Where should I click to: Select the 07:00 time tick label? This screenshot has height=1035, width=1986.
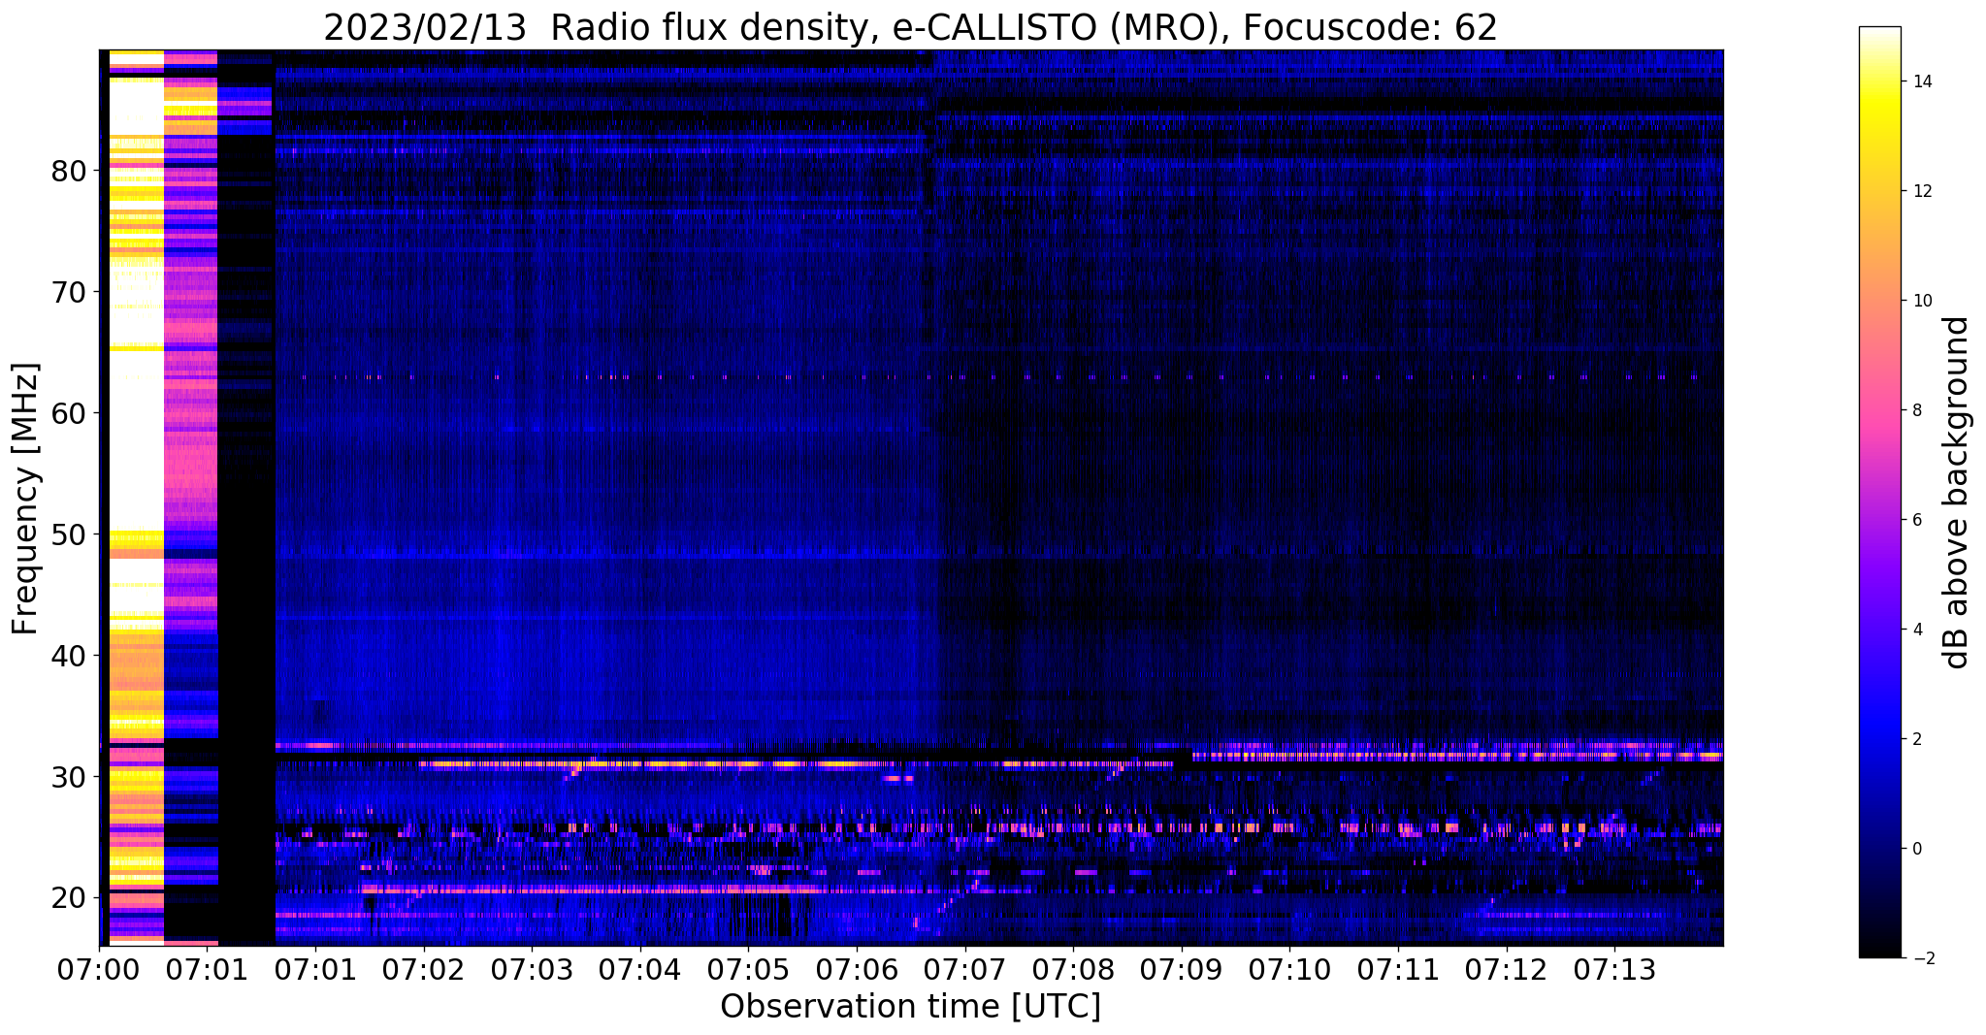pos(99,969)
